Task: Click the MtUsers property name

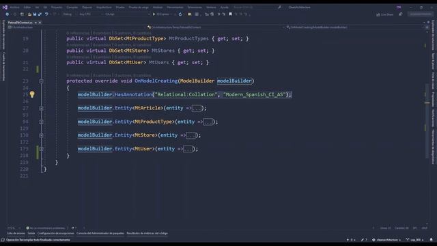Action: point(158,62)
